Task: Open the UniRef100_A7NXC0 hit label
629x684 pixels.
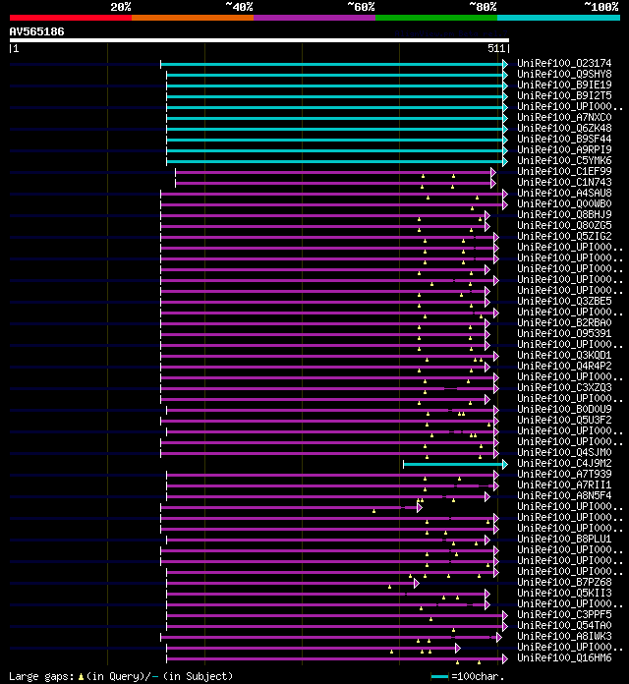Action: click(x=564, y=117)
